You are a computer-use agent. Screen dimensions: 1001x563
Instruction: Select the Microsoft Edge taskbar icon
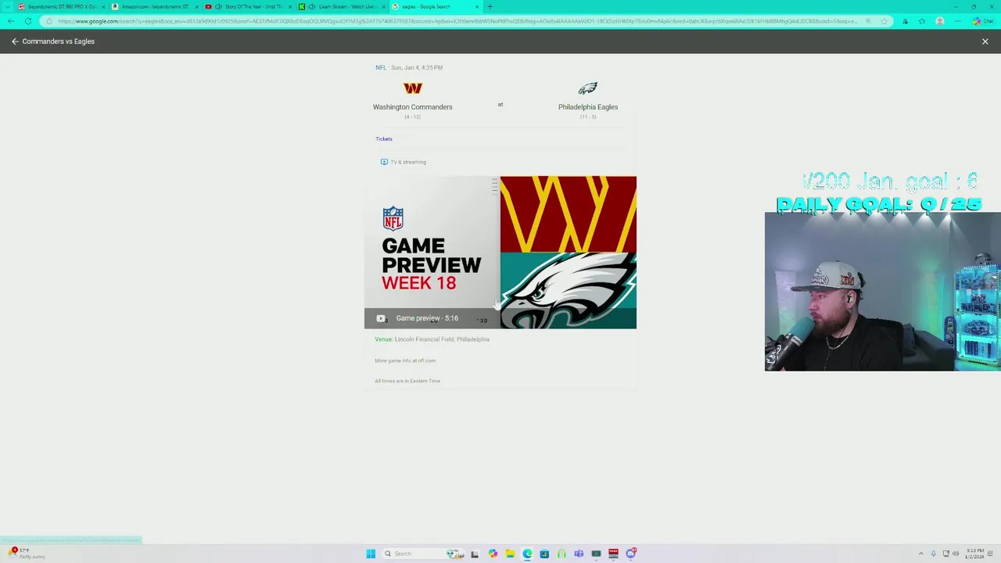point(527,554)
